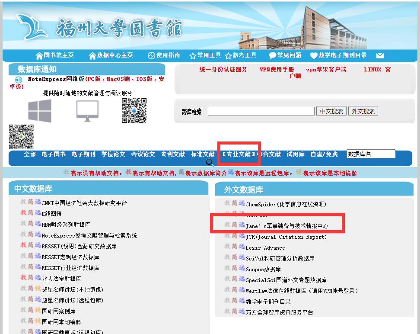Image resolution: width=420 pixels, height=334 pixels.
Task: Open the 专业文献 category tab
Action: click(239, 154)
